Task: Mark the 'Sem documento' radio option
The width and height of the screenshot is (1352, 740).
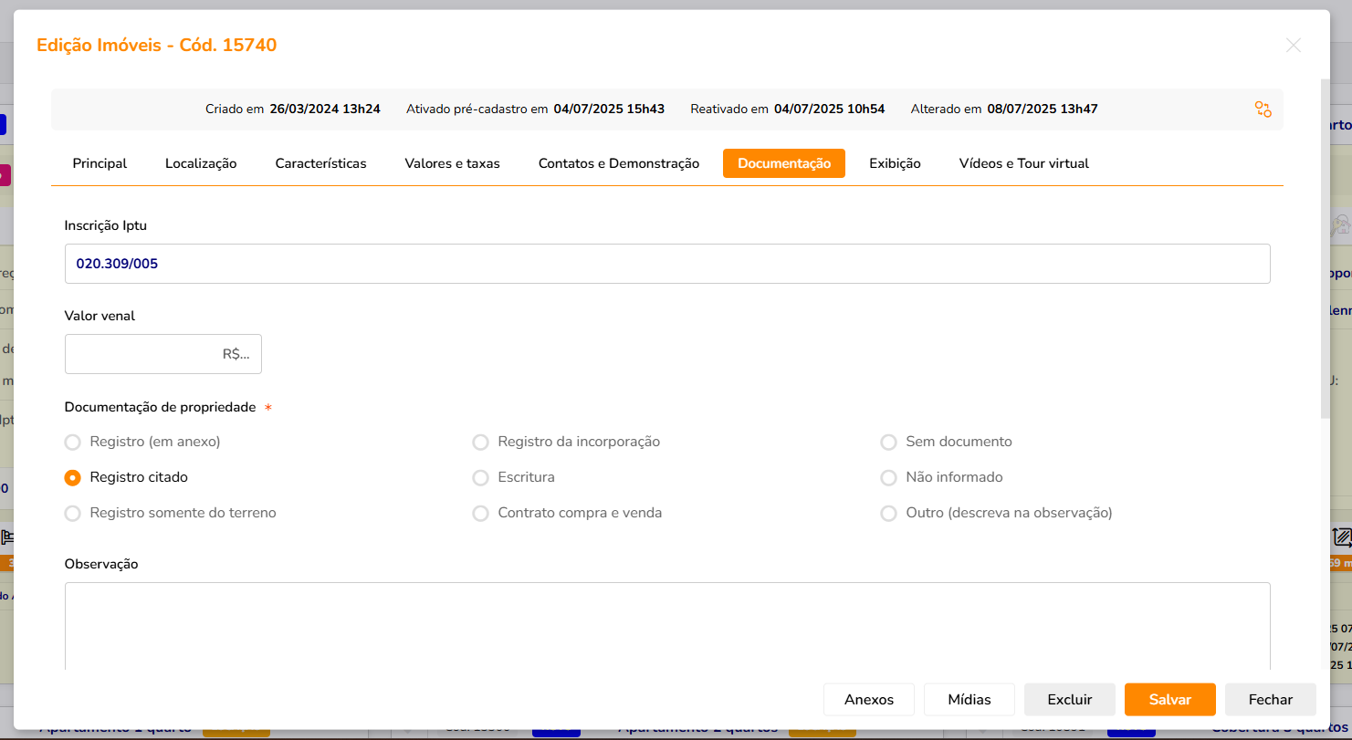Action: 888,443
